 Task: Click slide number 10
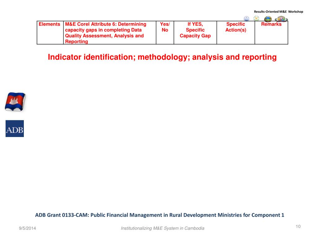tap(298, 227)
